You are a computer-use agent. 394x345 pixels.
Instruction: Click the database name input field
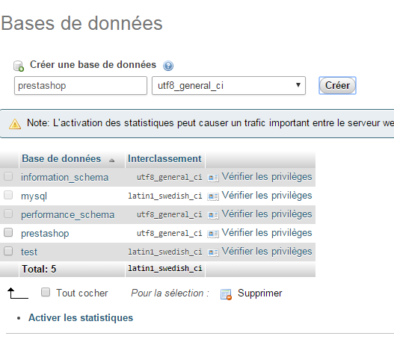tap(81, 86)
